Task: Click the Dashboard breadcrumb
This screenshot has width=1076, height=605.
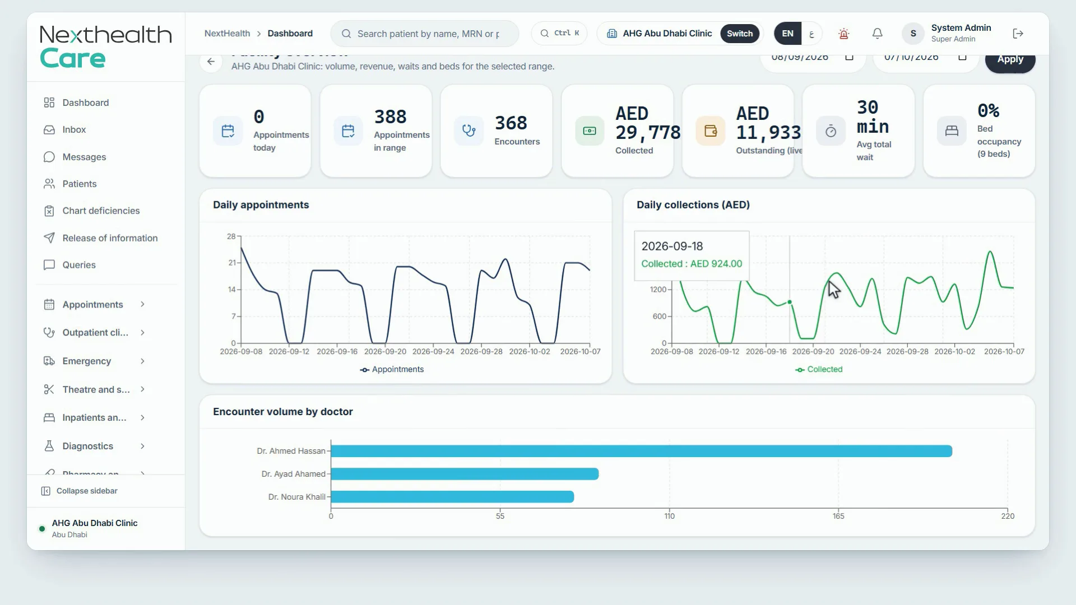Action: (x=290, y=33)
